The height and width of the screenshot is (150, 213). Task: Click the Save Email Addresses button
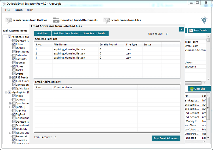point(166,138)
